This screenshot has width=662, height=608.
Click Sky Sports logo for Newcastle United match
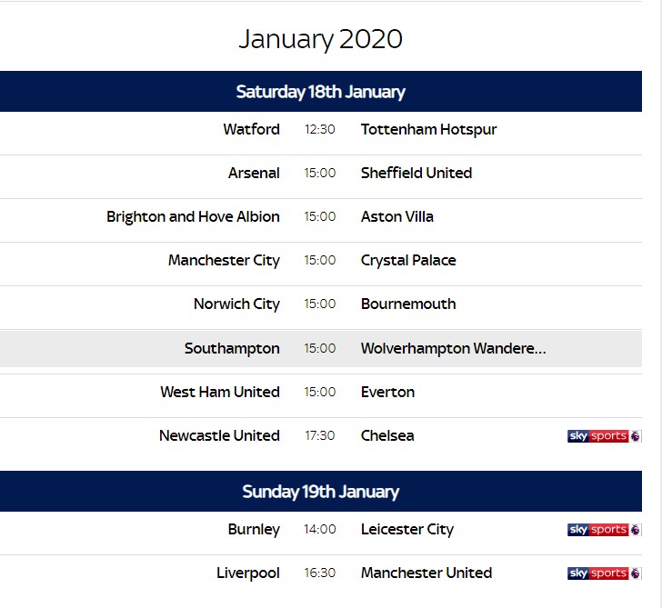[604, 436]
